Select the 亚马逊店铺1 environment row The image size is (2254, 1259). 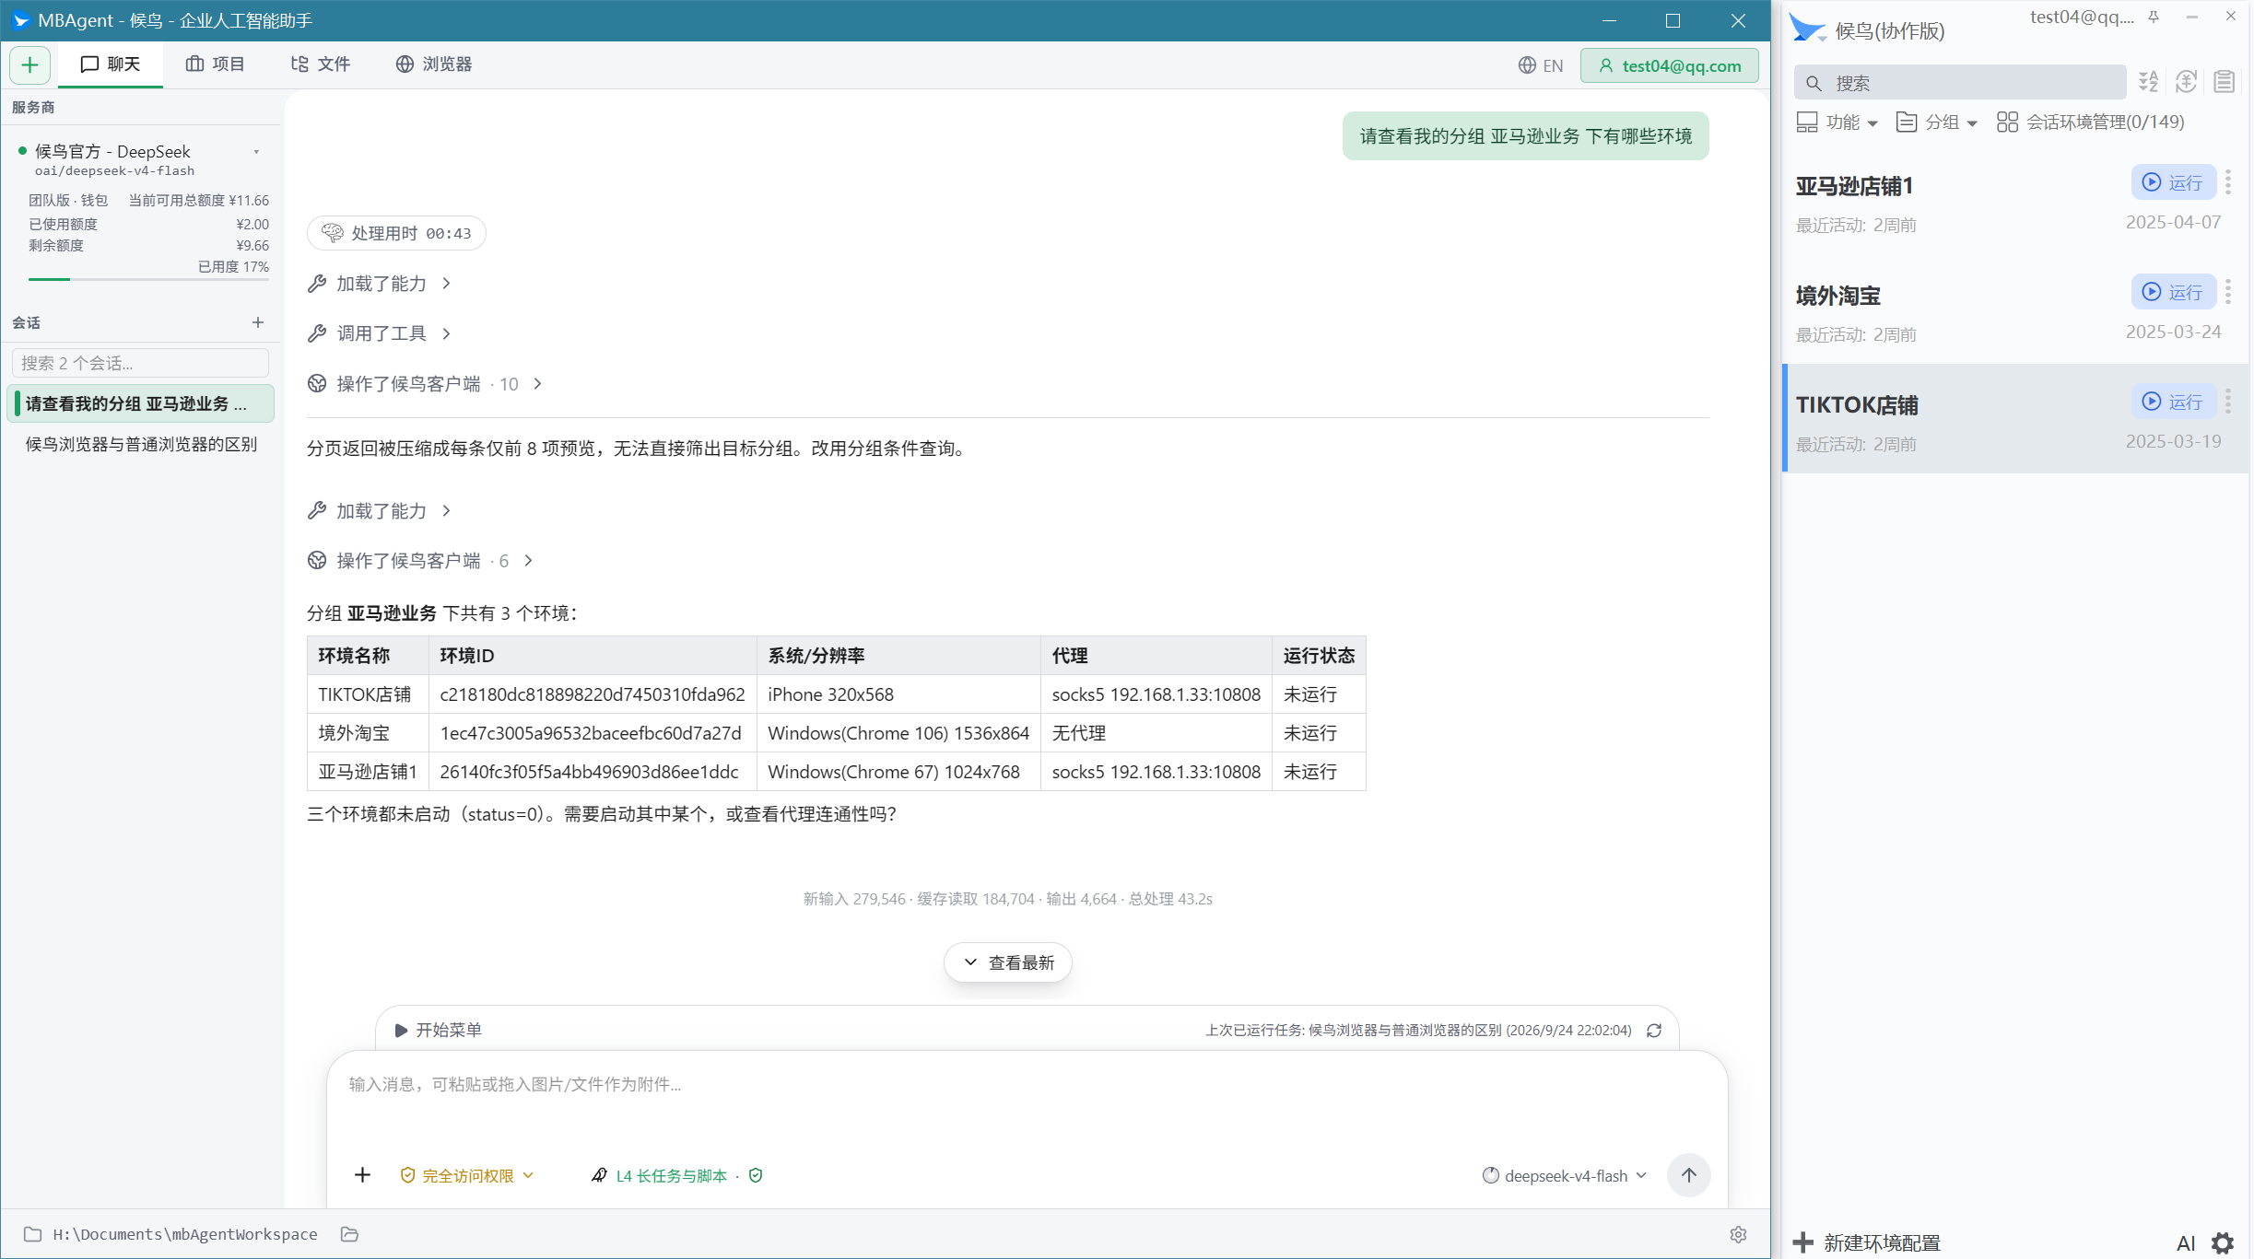[x=2016, y=201]
